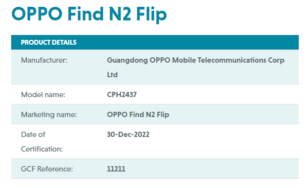Image resolution: width=308 pixels, height=188 pixels.
Task: Click the 11211 reference number
Action: point(116,169)
